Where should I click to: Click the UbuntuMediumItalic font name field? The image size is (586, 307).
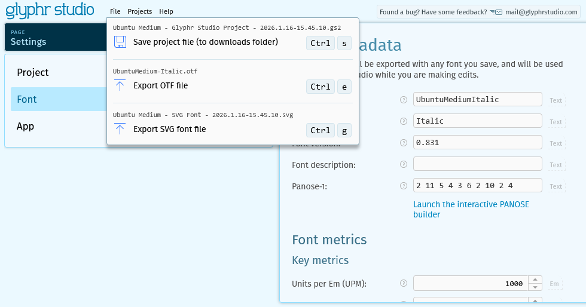point(477,99)
